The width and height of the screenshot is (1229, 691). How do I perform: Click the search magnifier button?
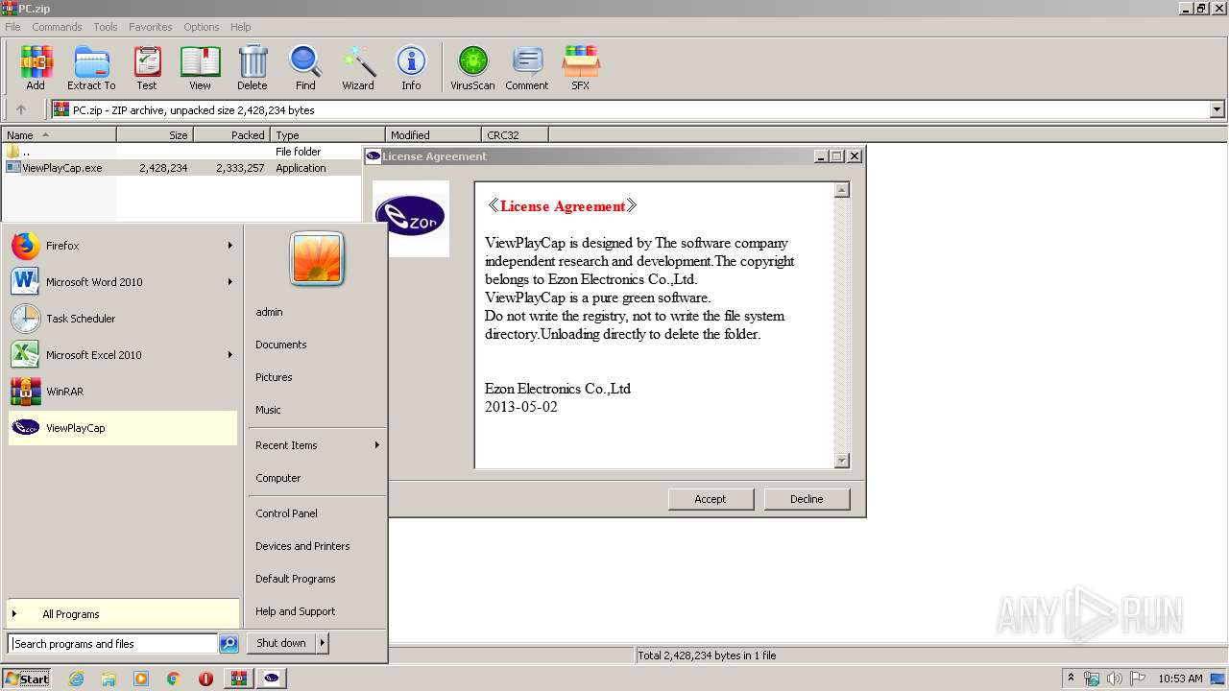pos(229,644)
